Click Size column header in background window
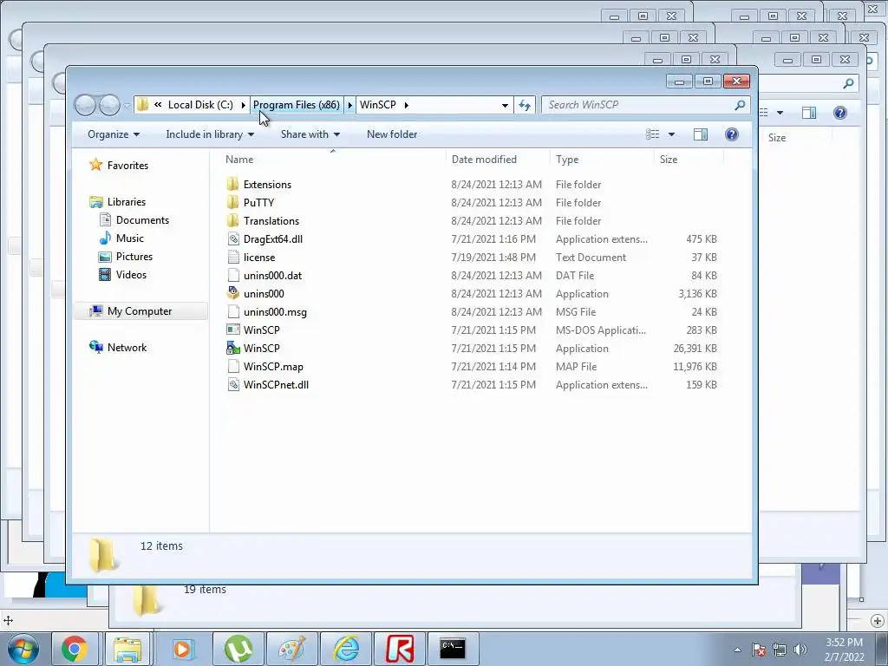The image size is (888, 666). pyautogui.click(x=777, y=138)
